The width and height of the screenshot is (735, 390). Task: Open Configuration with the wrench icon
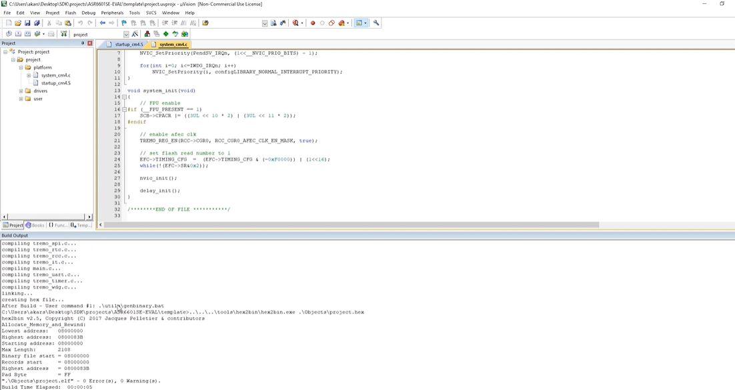[376, 23]
